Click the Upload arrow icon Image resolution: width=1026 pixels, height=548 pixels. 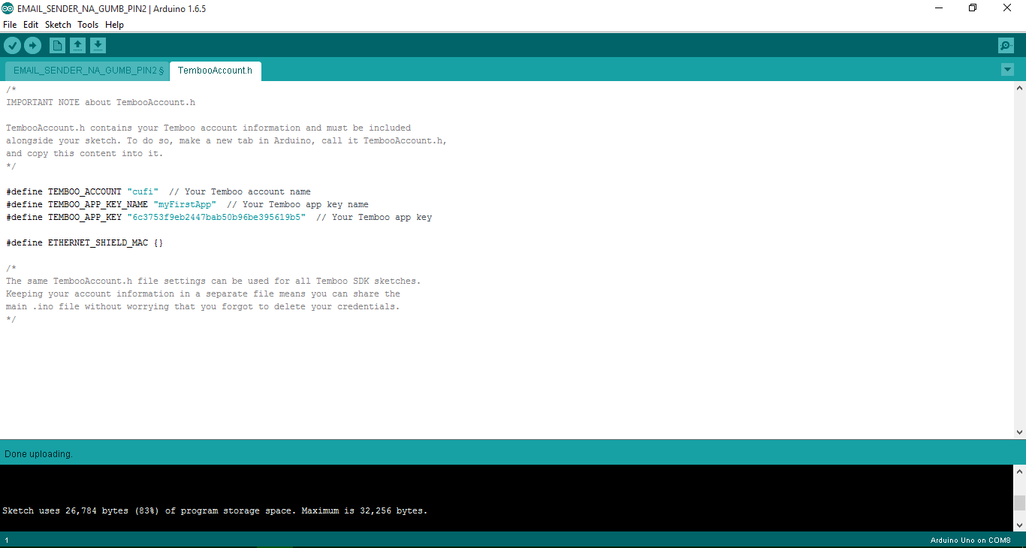[32, 46]
